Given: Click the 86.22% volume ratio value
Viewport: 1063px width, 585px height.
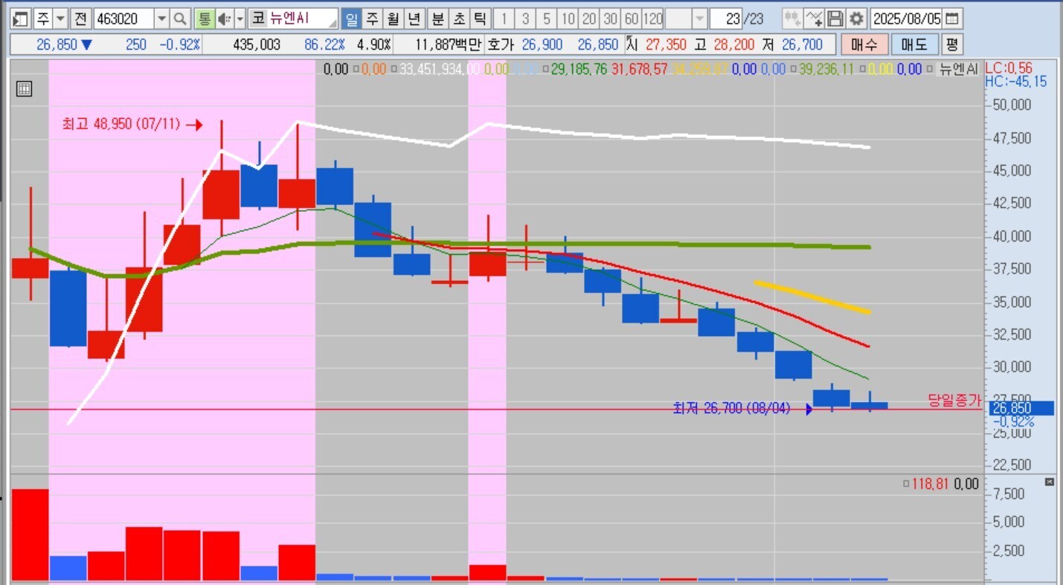Looking at the screenshot, I should (325, 45).
